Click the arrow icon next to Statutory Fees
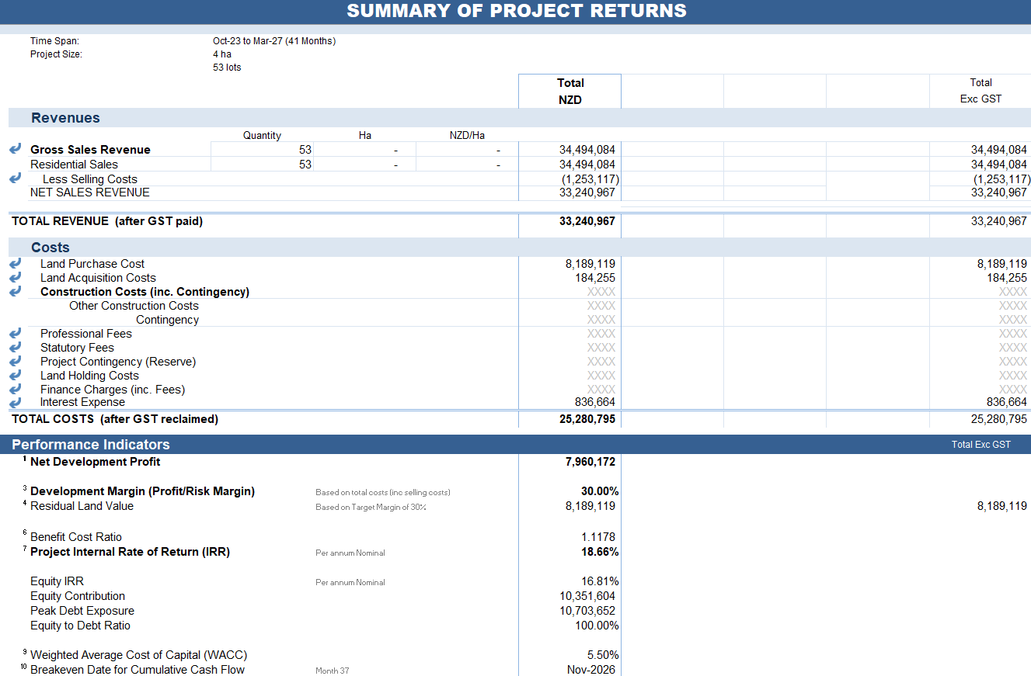 (x=16, y=348)
